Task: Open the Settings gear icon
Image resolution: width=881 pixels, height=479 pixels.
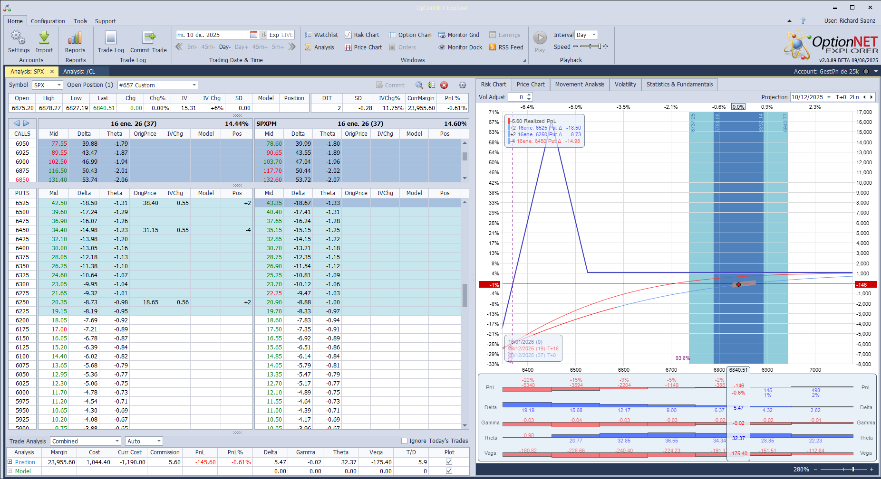Action: 18,38
